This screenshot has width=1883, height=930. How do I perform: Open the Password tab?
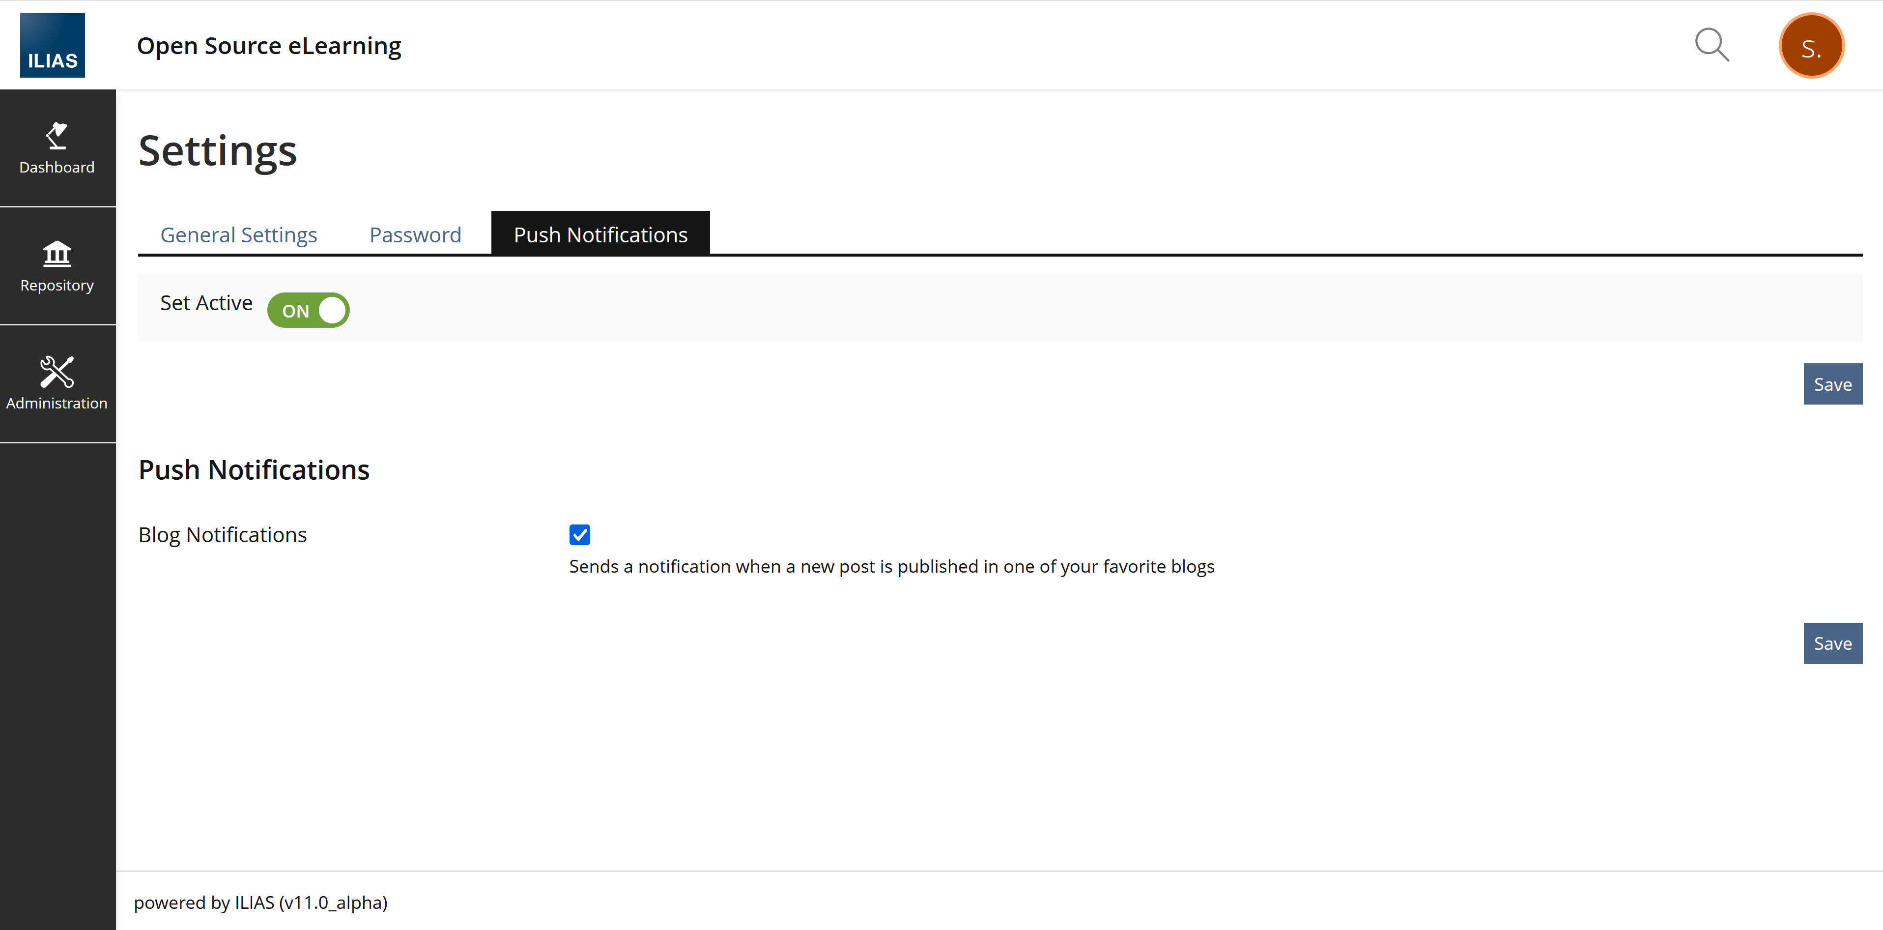[415, 234]
